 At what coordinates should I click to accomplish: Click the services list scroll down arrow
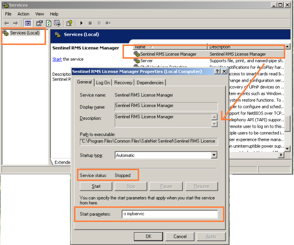[x=287, y=149]
